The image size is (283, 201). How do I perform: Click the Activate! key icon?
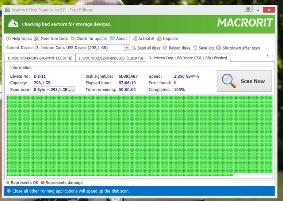point(135,39)
